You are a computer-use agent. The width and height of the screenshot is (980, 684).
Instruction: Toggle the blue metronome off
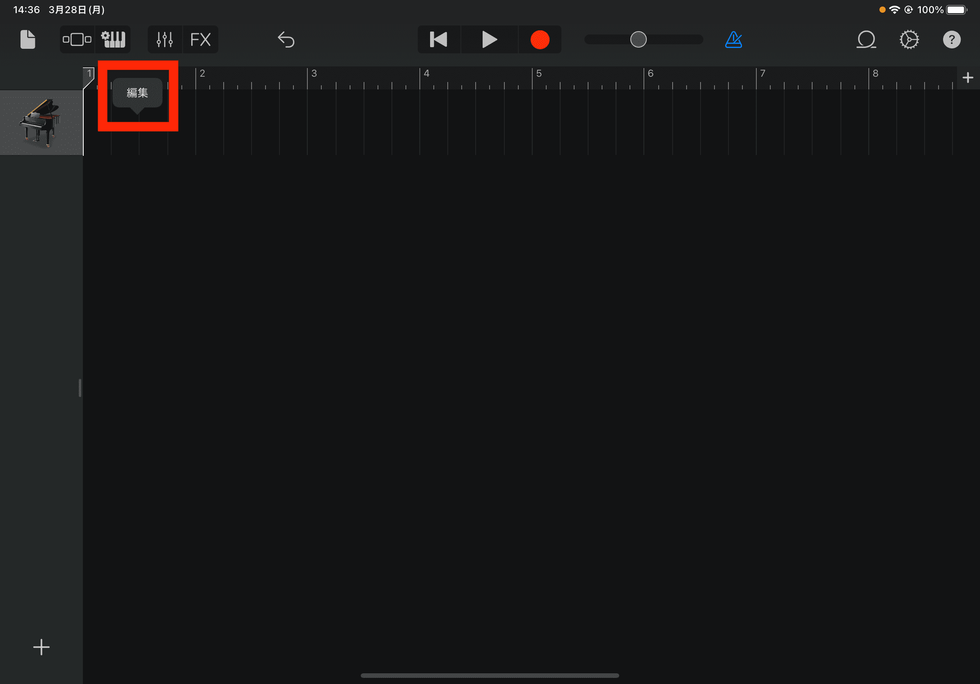(733, 40)
